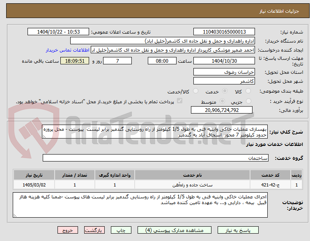The height and width of the screenshot is (241, 310).
Task: Click the تعداد / مقدار column header
Action: point(75,175)
